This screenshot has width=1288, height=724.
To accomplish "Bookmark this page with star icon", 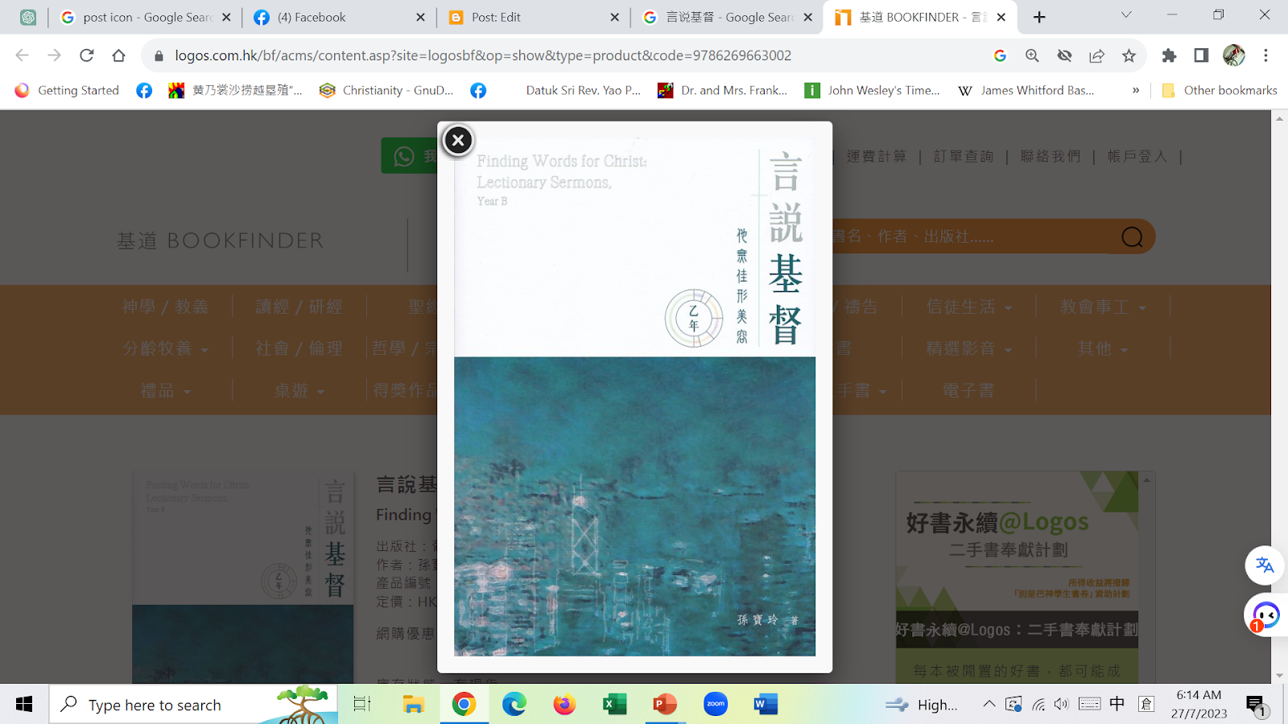I will point(1129,56).
